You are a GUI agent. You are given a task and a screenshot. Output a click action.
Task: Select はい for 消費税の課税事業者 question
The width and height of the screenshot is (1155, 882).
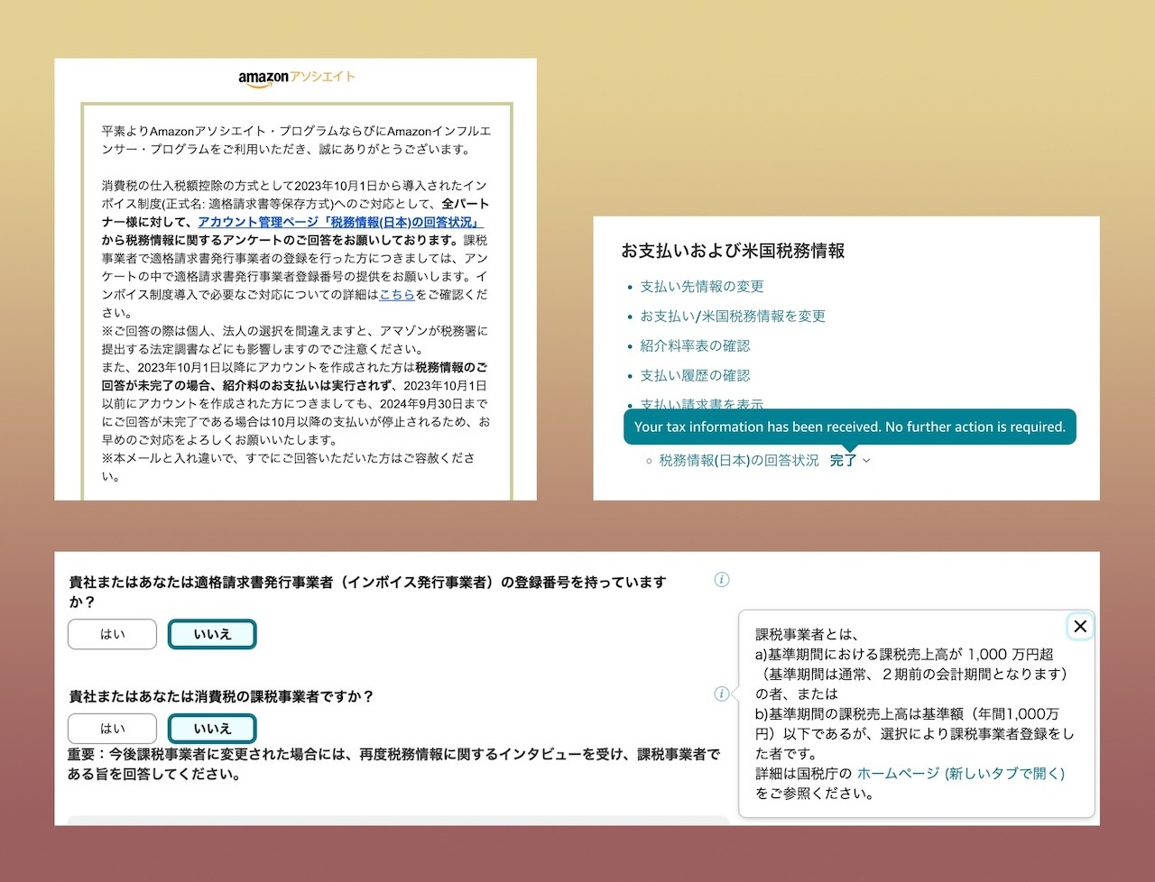(x=113, y=728)
